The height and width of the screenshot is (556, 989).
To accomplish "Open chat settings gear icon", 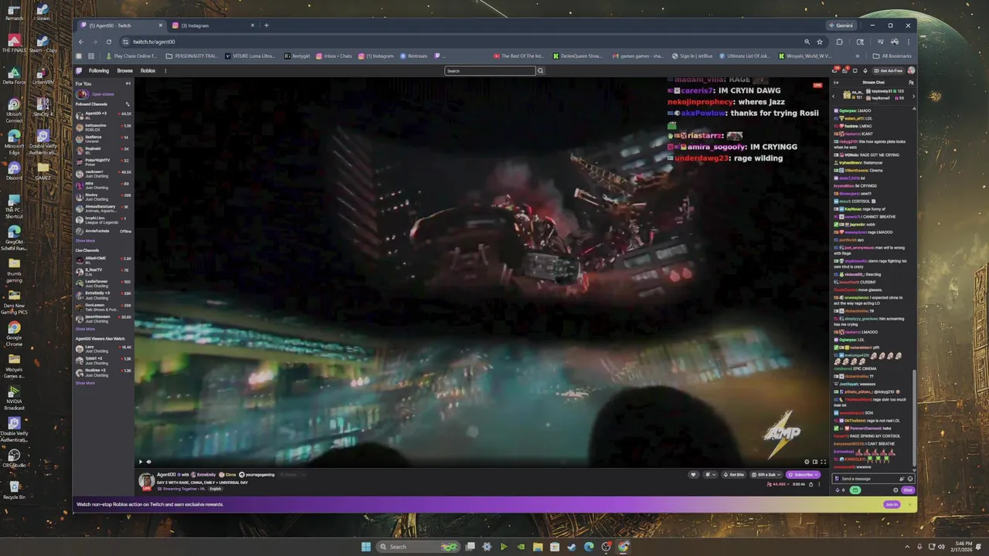I will (896, 490).
